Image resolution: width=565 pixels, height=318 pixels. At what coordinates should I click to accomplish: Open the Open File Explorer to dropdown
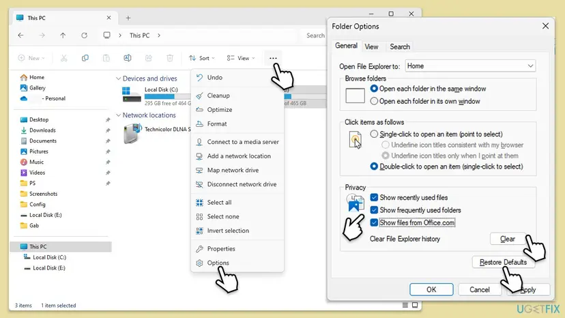(470, 66)
